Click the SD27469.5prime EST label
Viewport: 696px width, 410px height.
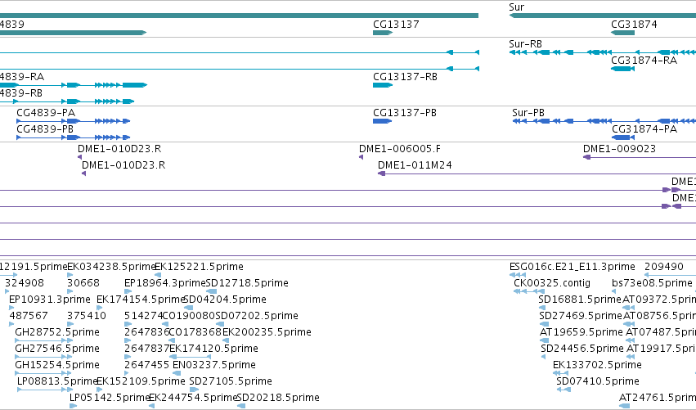(x=581, y=316)
